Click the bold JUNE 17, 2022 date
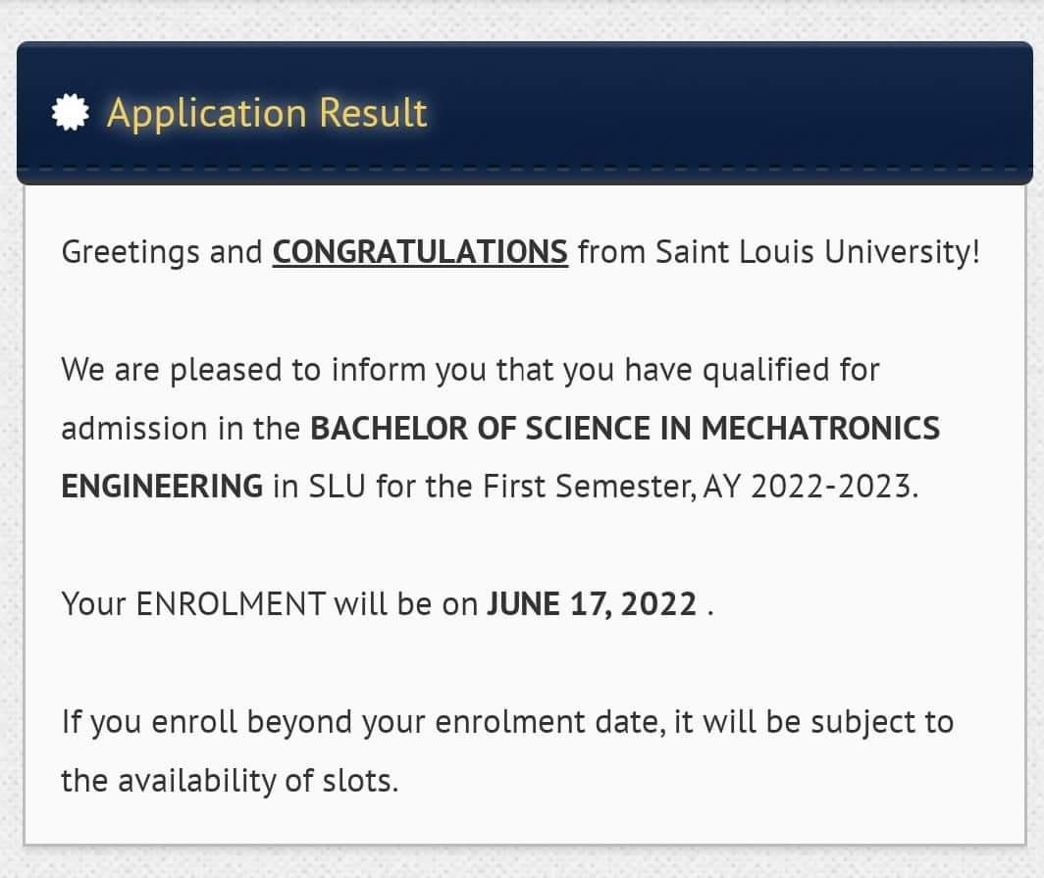1044x878 pixels. 592,604
